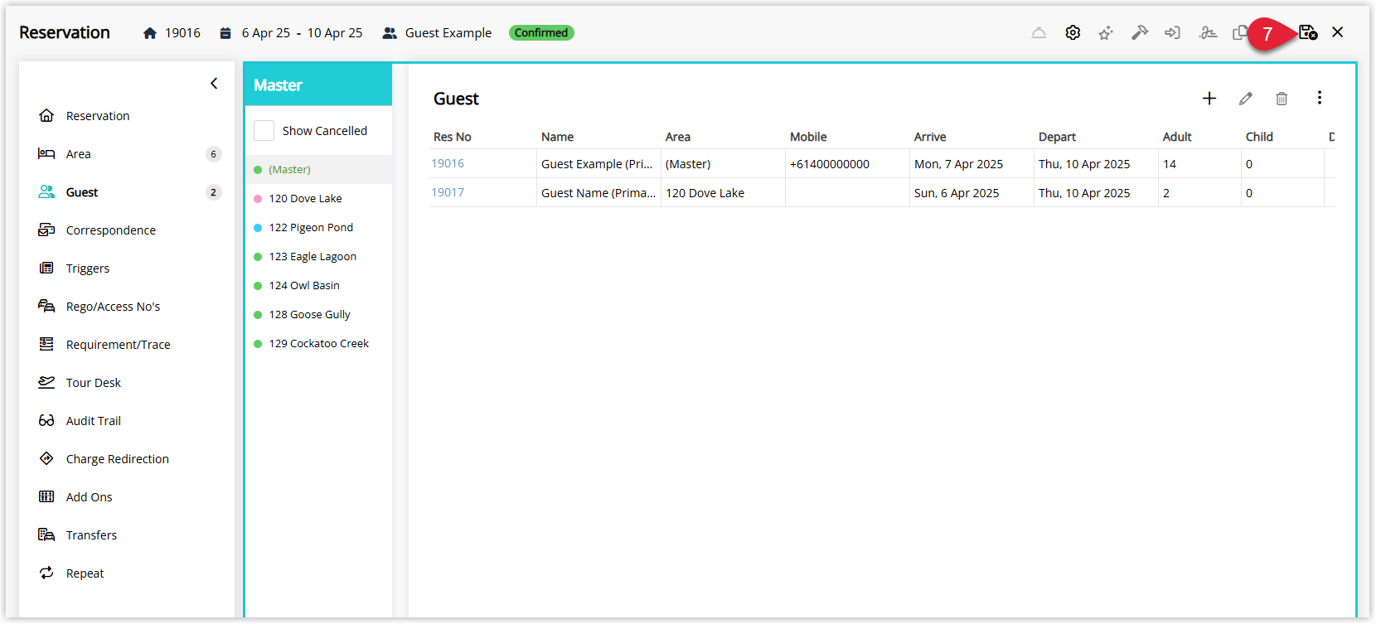Select Charge Redirection from the sidebar

pyautogui.click(x=118, y=459)
